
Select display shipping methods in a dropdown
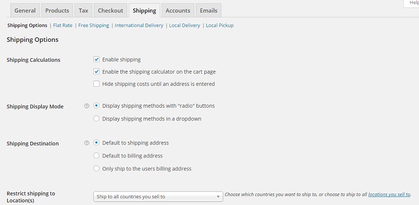[x=96, y=119]
